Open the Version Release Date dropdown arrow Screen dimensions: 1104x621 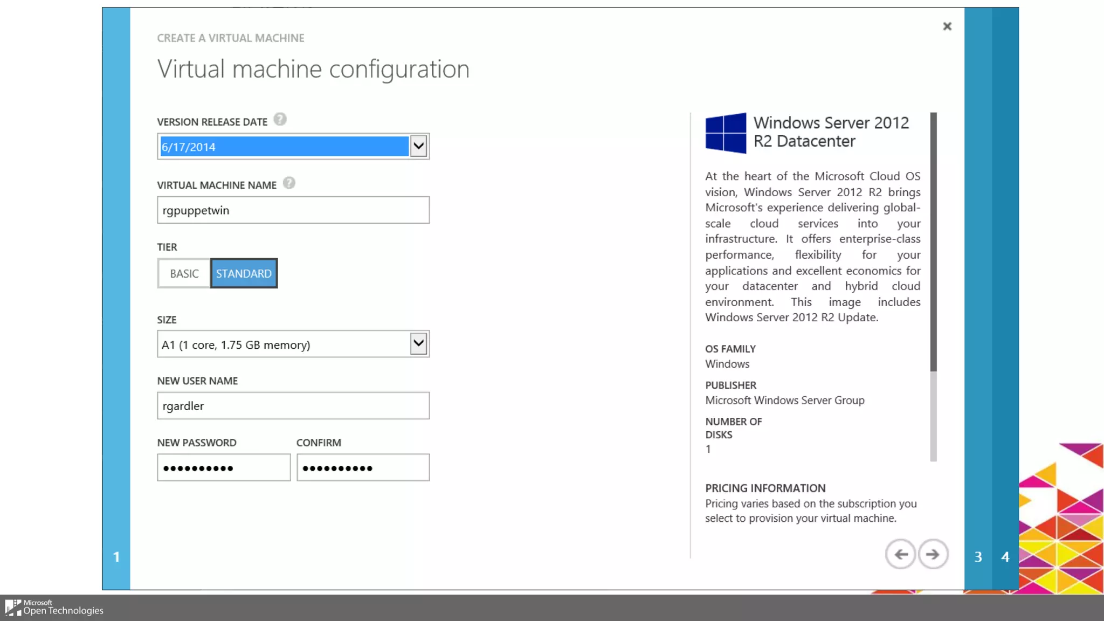pos(418,146)
